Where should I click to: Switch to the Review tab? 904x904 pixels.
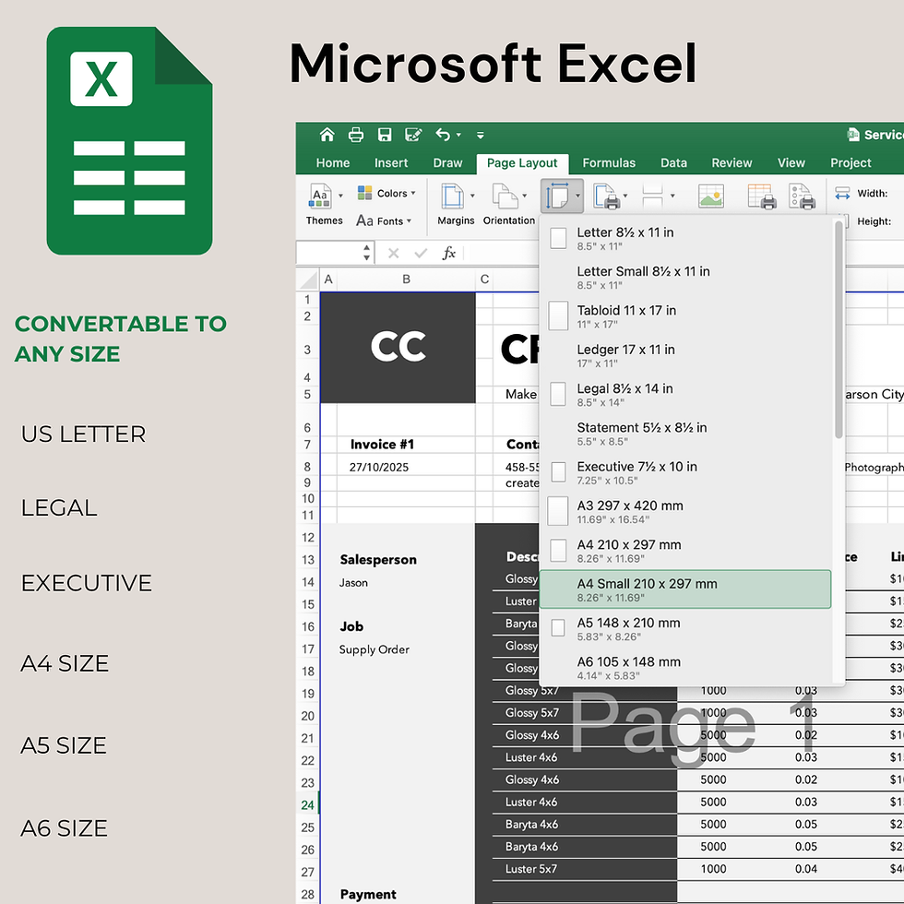point(732,163)
